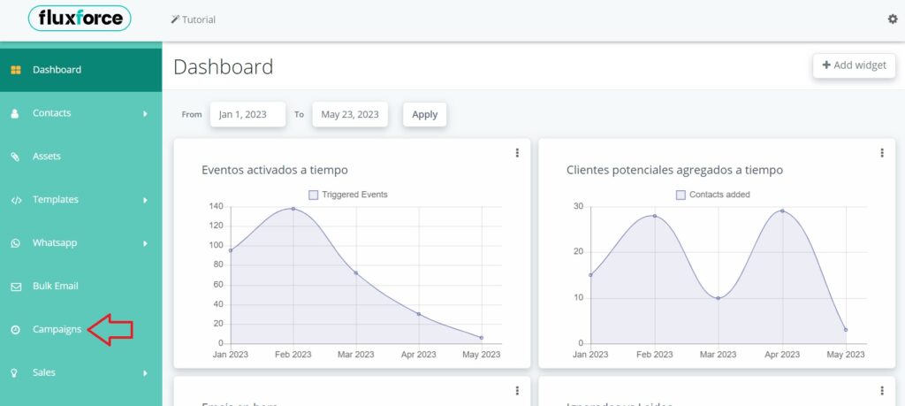Open the Tutorial link

[x=194, y=19]
